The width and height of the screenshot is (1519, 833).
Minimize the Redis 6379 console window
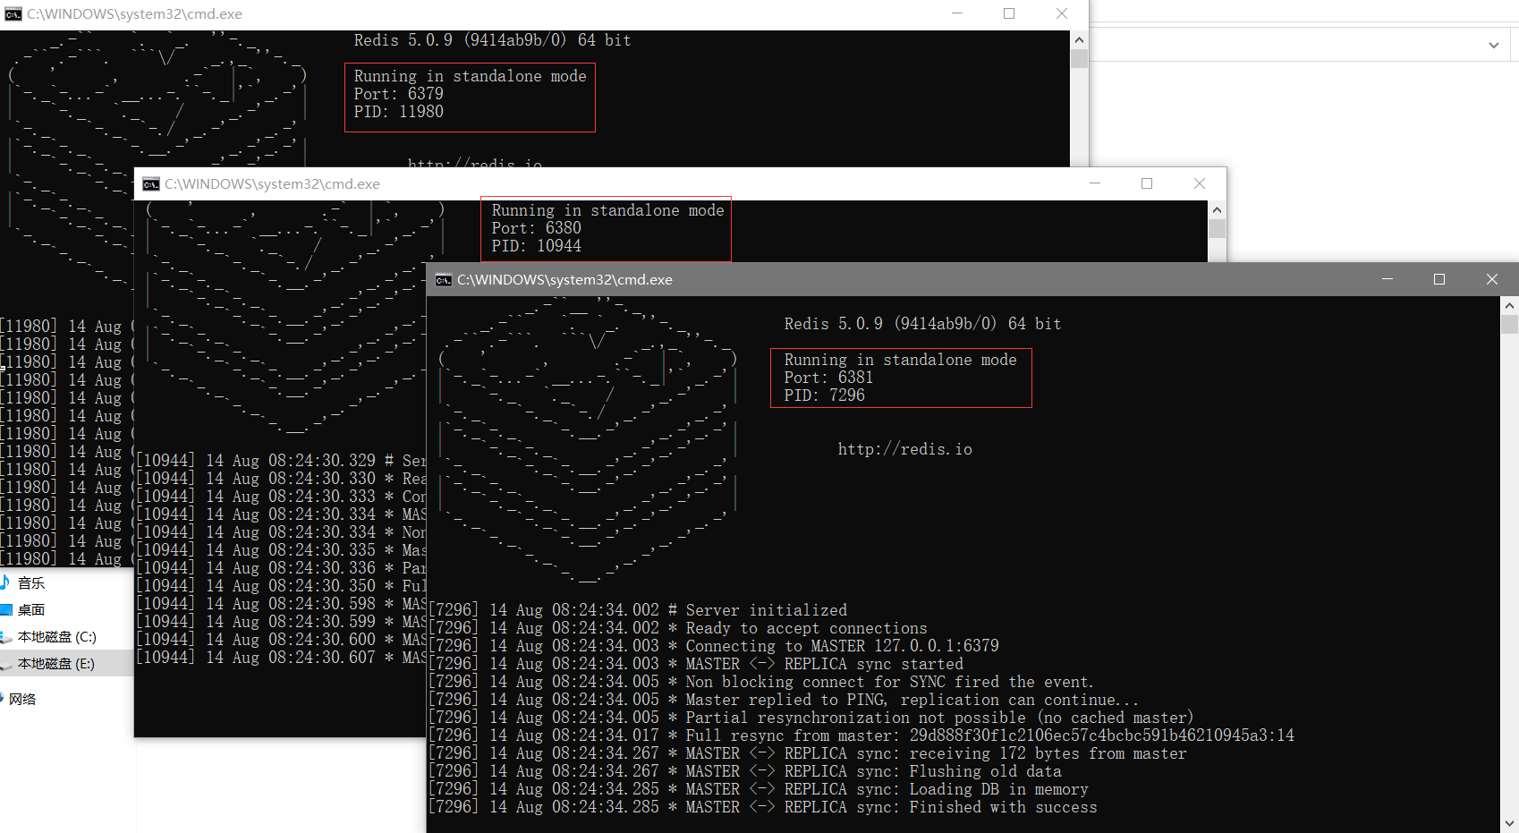[957, 13]
